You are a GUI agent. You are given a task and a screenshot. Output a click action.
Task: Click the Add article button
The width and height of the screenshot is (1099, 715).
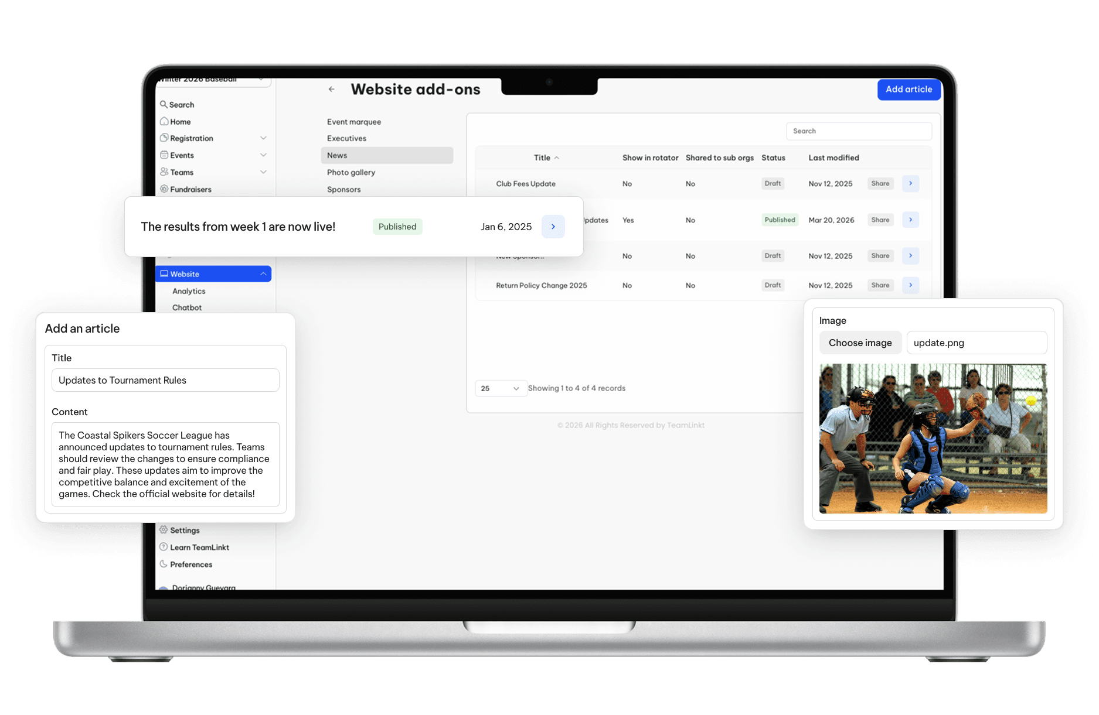coord(908,90)
